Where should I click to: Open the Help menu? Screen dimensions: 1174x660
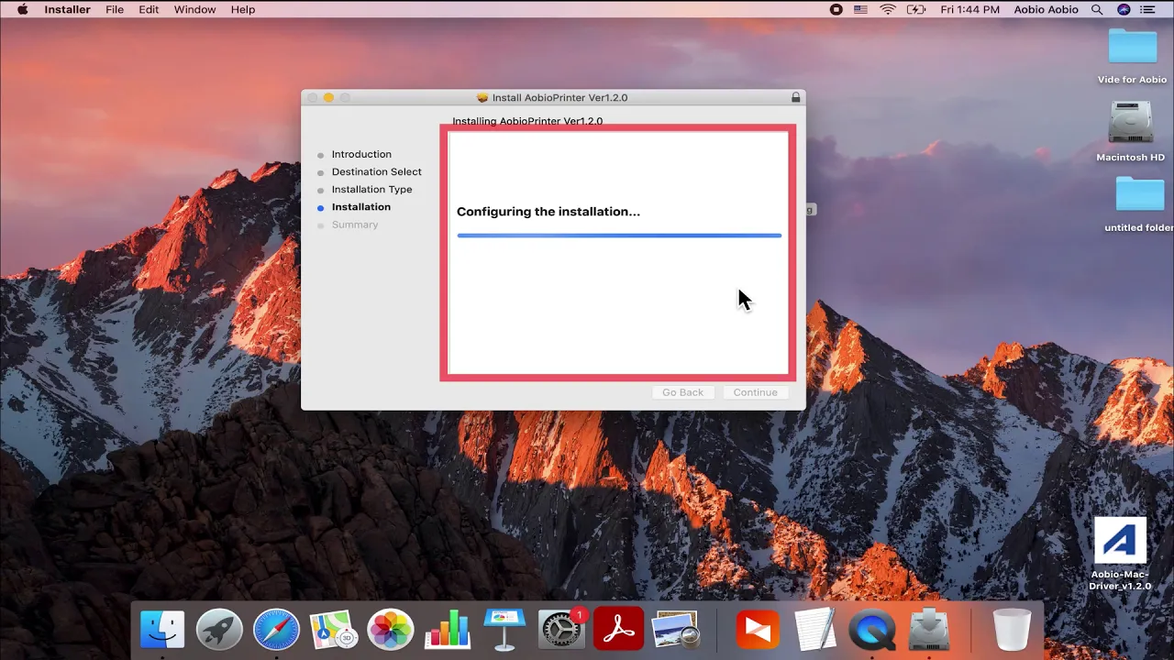[x=243, y=9]
